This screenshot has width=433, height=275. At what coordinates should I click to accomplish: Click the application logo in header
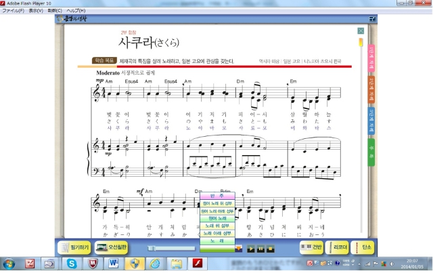(72, 19)
